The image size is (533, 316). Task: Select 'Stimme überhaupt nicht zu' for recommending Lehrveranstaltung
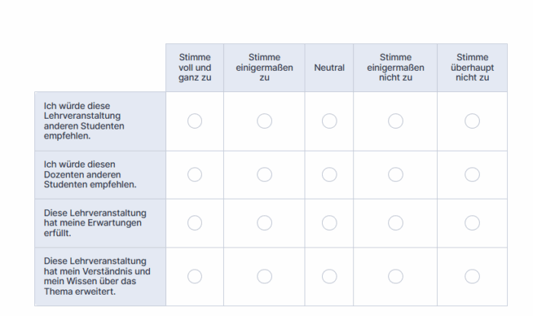tap(472, 121)
